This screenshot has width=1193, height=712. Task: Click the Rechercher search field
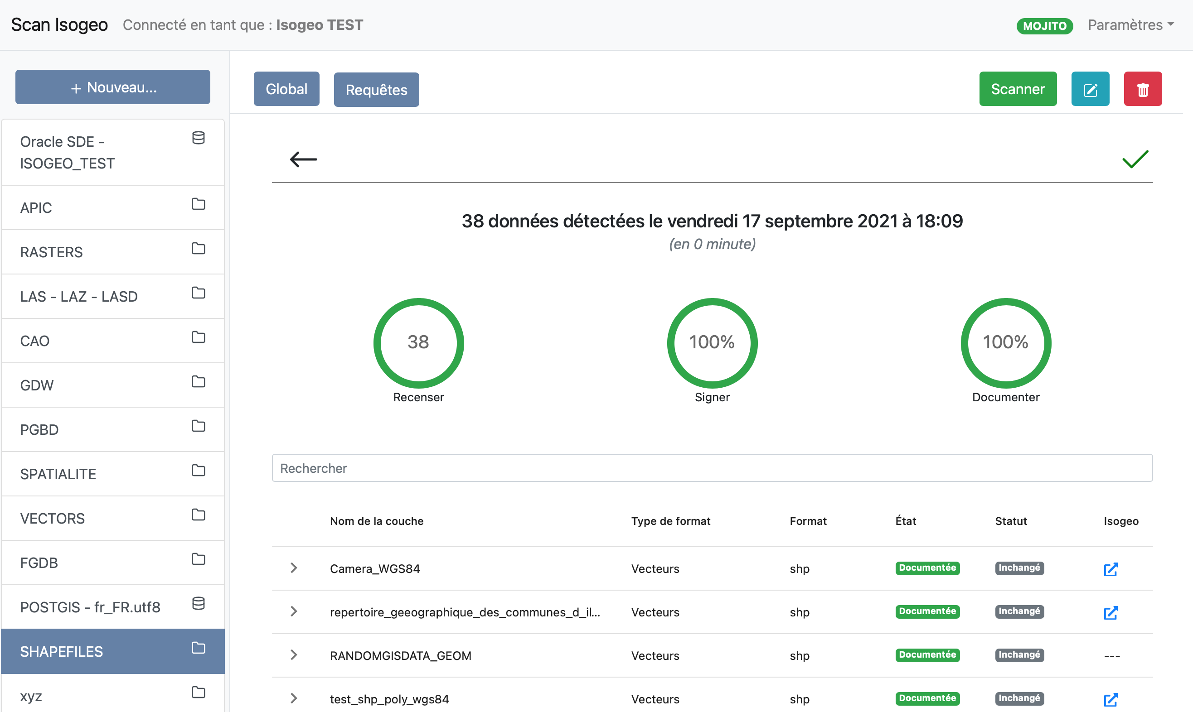[712, 468]
